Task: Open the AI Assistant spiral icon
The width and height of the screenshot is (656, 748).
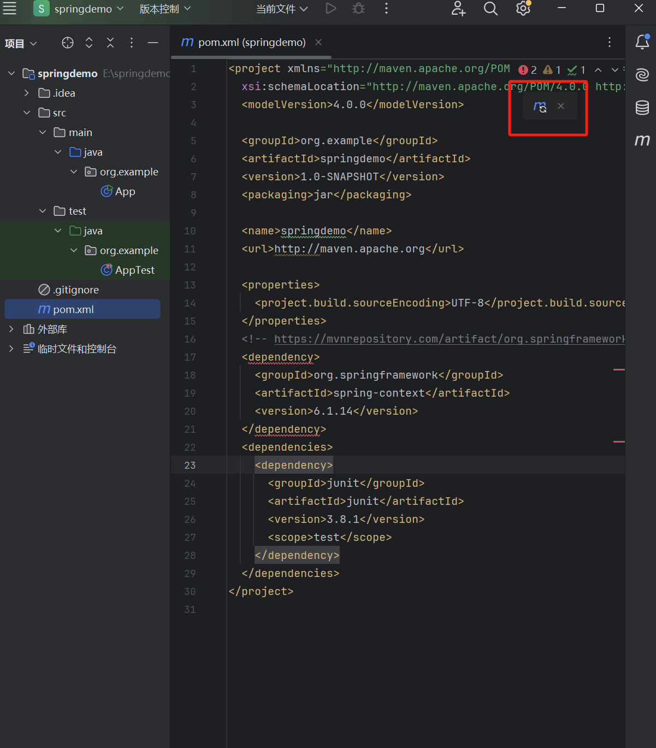Action: coord(642,74)
